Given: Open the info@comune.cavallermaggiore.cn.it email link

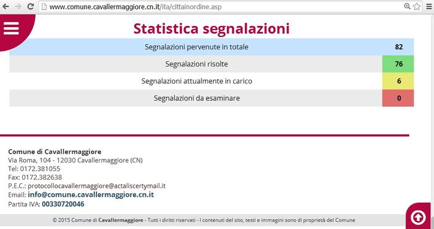Looking at the screenshot, I should point(91,195).
